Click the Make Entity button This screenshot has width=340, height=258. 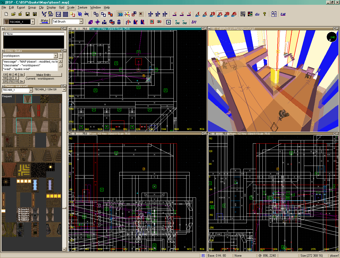pos(44,75)
